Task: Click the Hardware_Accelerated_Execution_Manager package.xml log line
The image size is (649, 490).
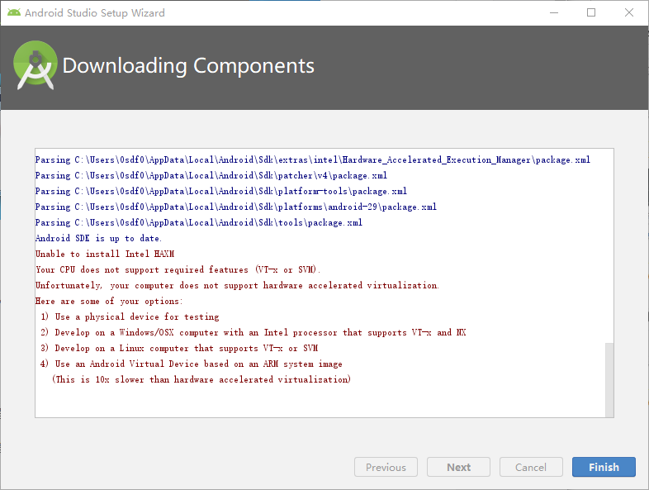Action: click(x=312, y=159)
